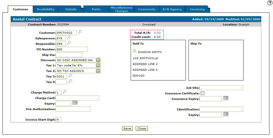
Task: Open the Miscellaneous Charges tab
Action: point(121,9)
